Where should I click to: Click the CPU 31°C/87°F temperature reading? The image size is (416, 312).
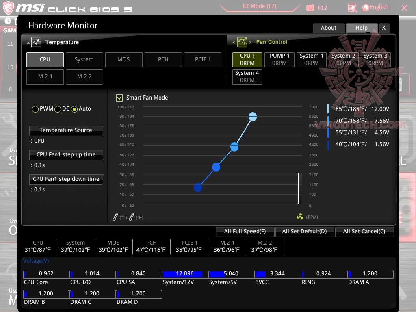38,247
